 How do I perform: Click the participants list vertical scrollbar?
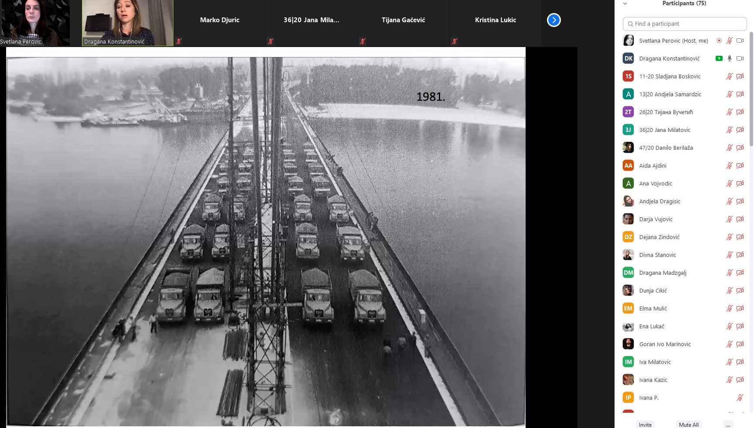(751, 89)
